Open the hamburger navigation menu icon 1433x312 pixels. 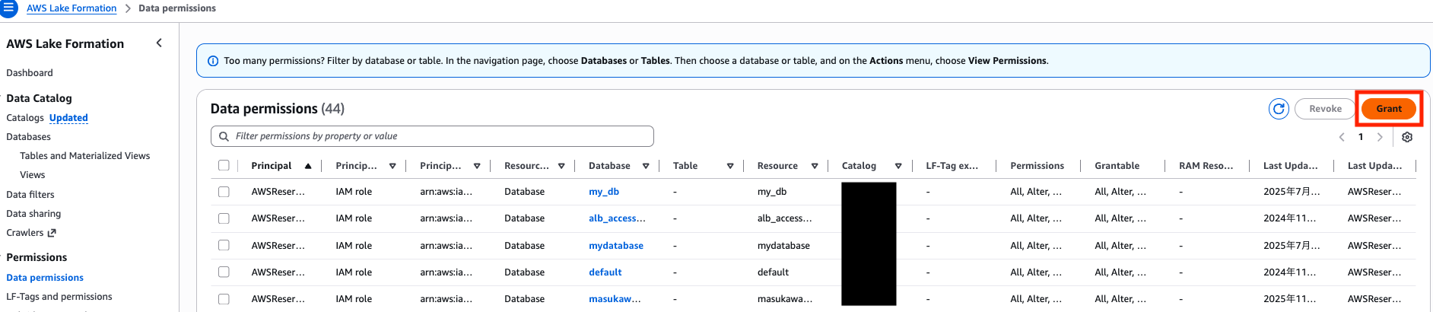8,8
